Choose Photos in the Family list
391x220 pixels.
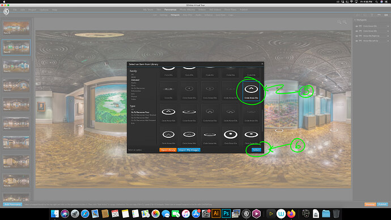tap(134, 96)
